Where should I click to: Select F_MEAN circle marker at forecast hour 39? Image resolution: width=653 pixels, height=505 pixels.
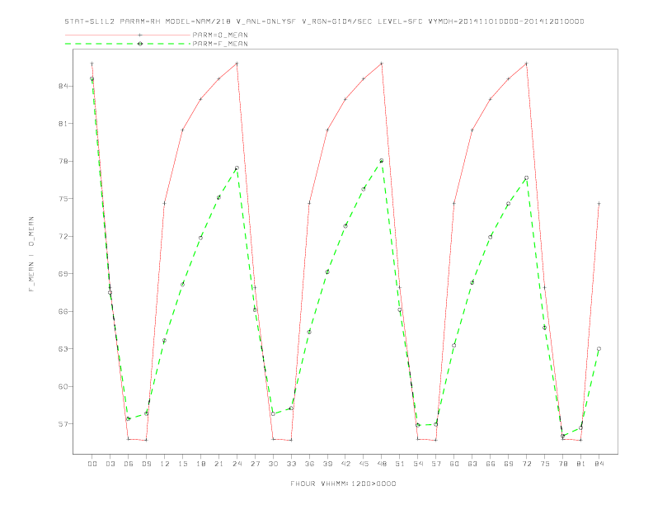click(x=327, y=271)
